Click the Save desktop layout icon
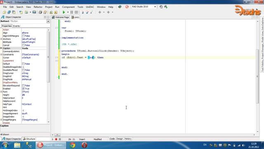Image resolution: width=264 pixels, height=149 pixels. pos(161,7)
